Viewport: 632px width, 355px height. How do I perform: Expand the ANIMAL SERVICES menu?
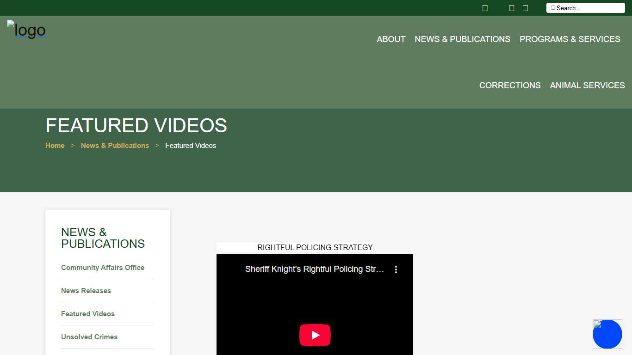(x=587, y=86)
